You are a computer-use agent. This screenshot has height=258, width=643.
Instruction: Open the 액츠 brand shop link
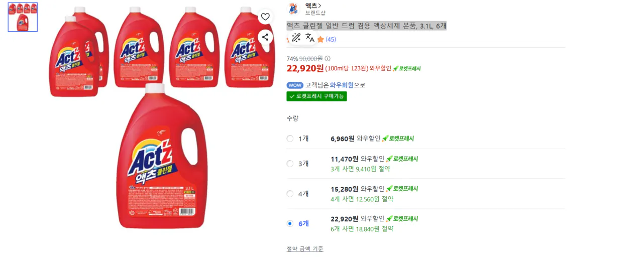[x=313, y=6]
